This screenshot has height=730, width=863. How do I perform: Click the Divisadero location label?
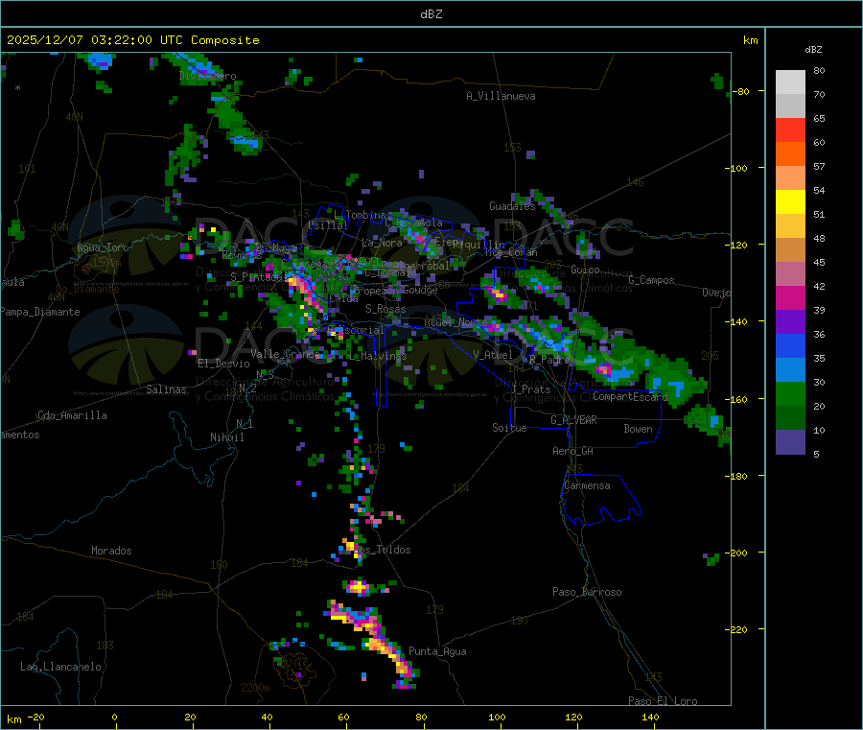coord(207,76)
